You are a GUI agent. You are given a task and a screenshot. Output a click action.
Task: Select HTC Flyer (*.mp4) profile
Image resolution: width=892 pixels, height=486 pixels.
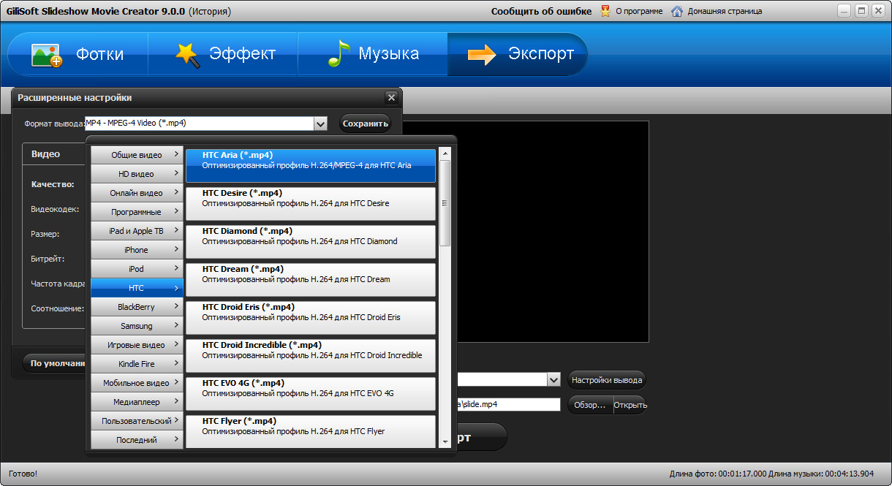(x=311, y=431)
